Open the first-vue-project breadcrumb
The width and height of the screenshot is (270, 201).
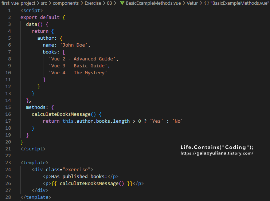[18, 3]
